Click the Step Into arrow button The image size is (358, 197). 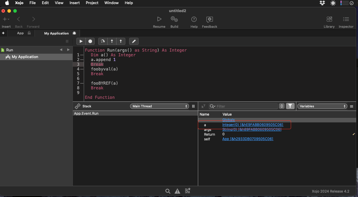[x=112, y=41]
